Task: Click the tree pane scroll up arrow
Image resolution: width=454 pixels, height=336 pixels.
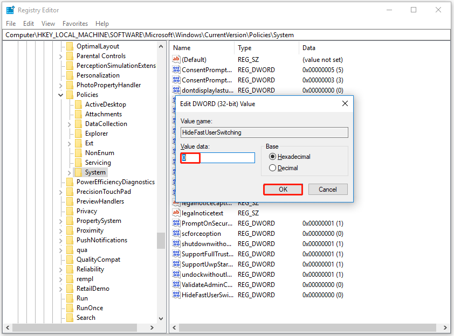Action: (161, 46)
